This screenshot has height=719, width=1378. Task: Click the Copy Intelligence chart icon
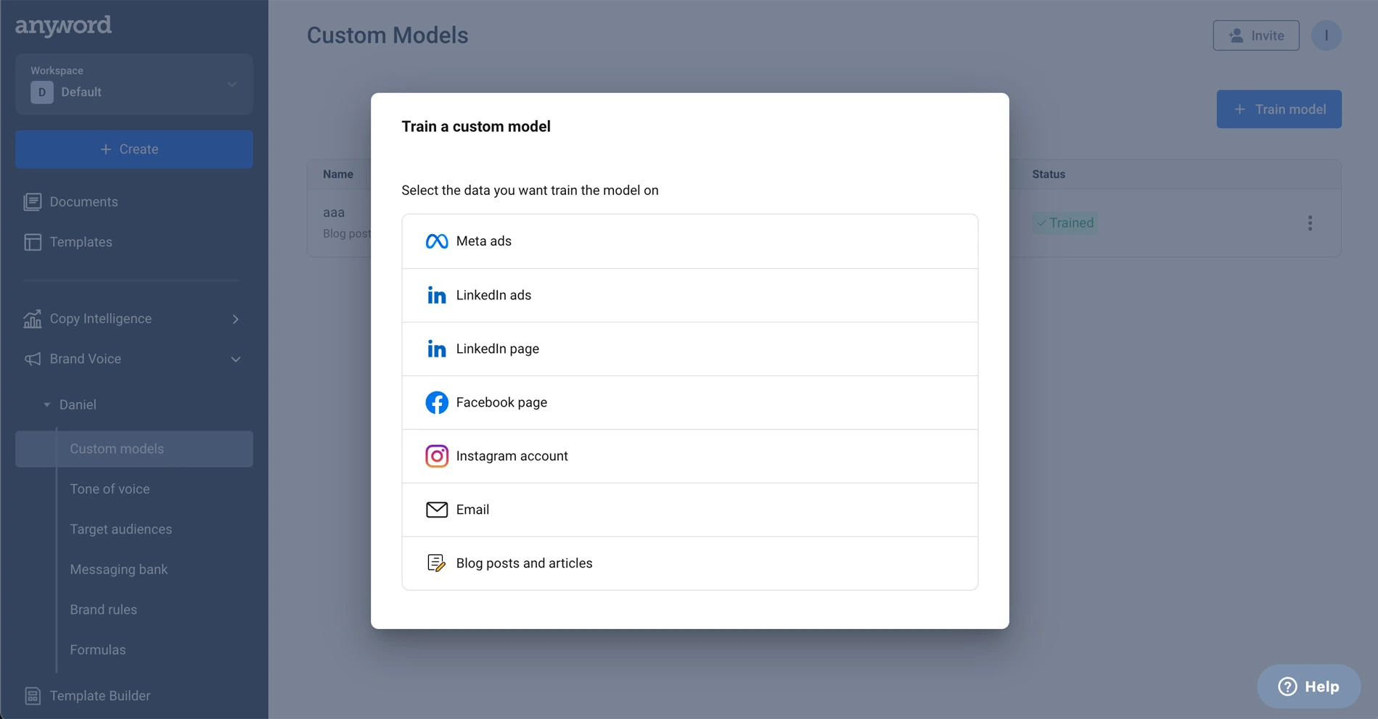pos(33,319)
